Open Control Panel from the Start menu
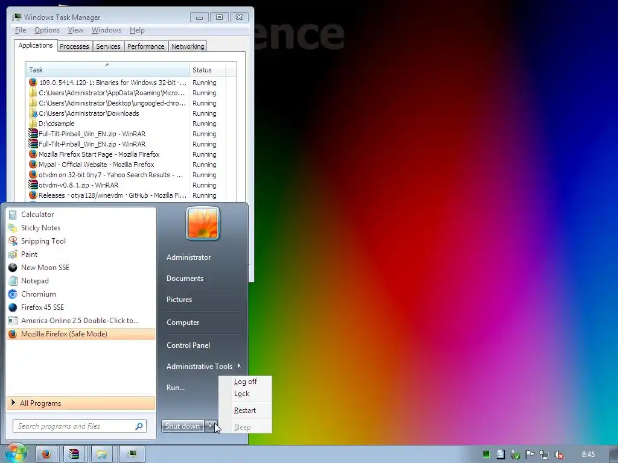This screenshot has height=463, width=618. [x=188, y=345]
